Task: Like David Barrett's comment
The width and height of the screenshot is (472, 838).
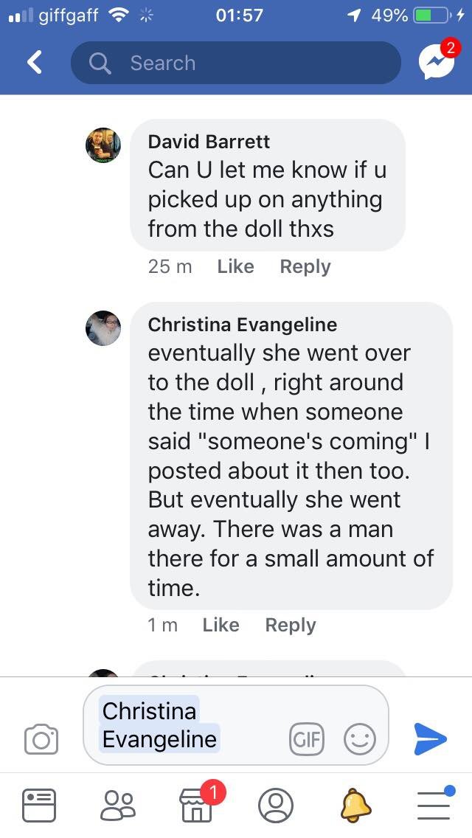Action: coord(235,266)
